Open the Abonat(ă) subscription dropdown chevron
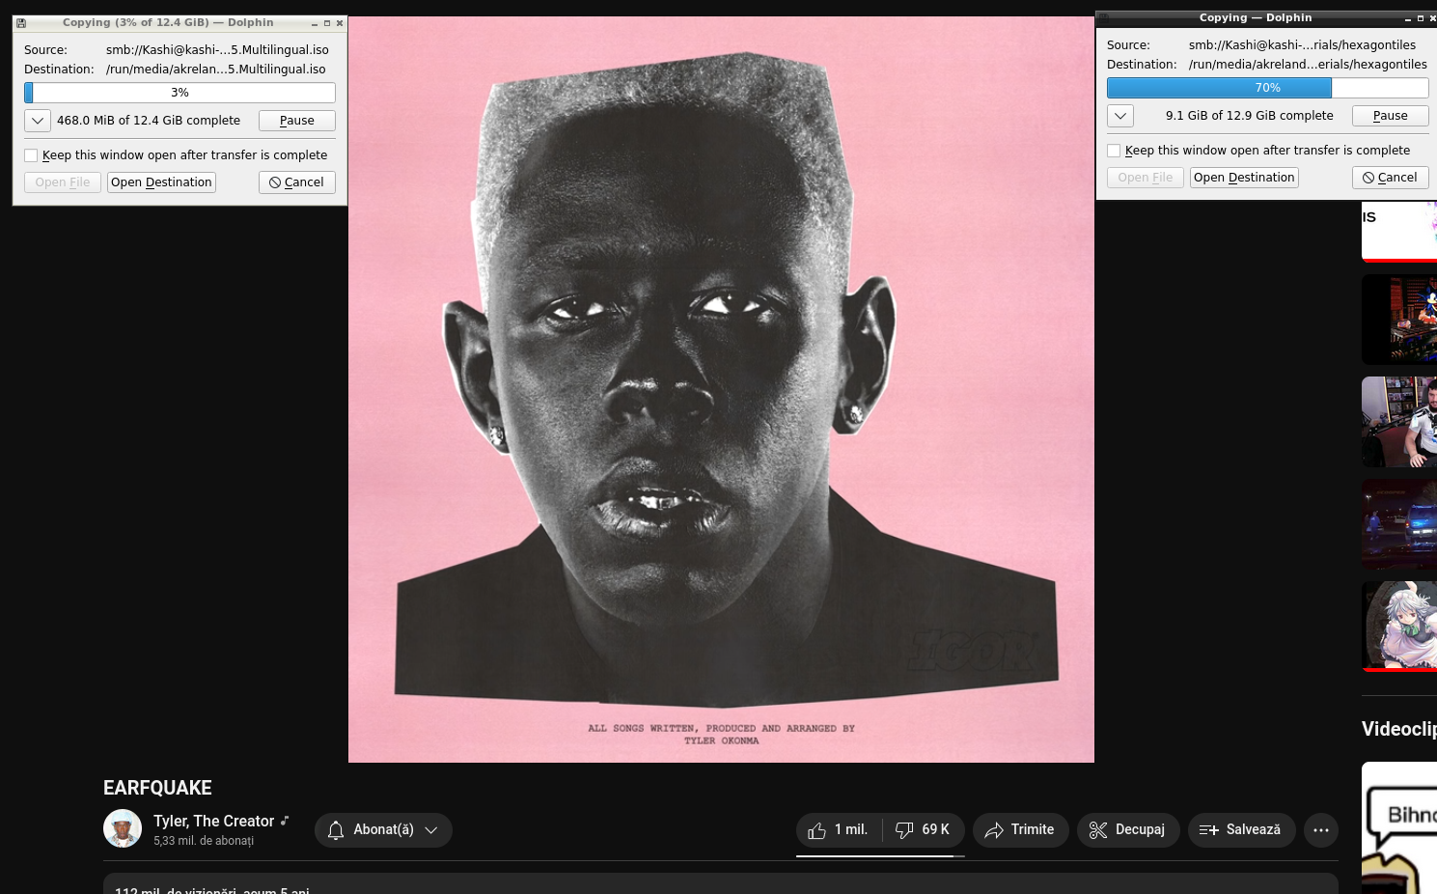 (x=431, y=830)
